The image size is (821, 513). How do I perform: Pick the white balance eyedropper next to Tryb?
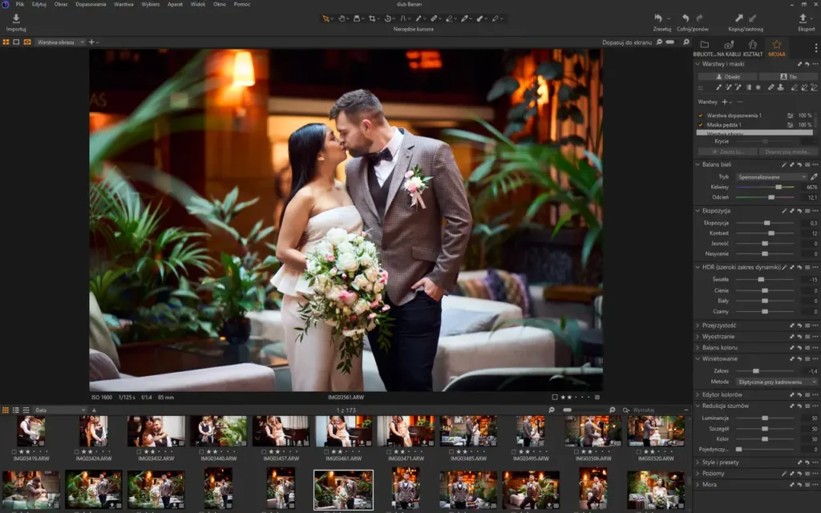tap(815, 176)
